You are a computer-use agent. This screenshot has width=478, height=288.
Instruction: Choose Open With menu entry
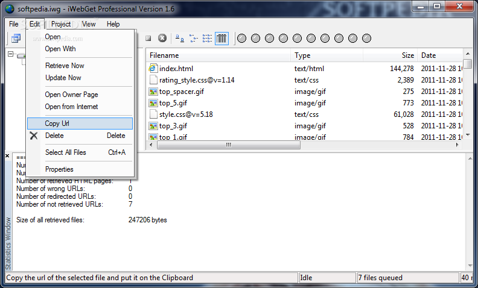pos(80,49)
